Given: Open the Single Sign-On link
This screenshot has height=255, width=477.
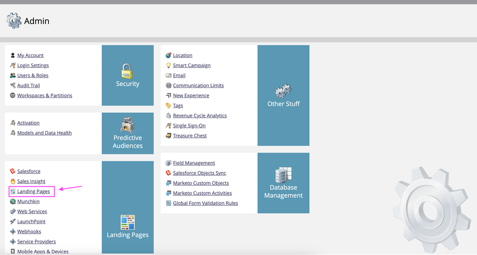Looking at the screenshot, I should tap(189, 126).
